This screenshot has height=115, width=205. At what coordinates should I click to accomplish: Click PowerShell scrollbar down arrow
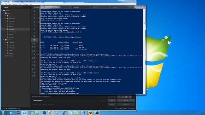[x=144, y=93]
